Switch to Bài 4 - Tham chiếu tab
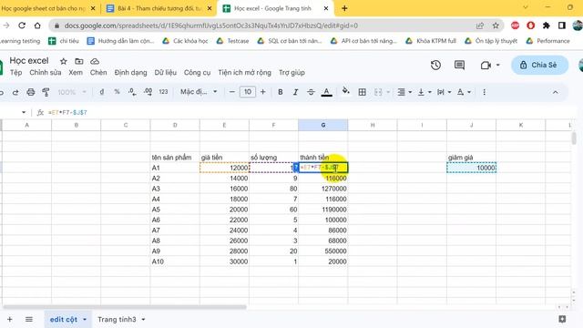This screenshot has height=328, width=583. point(160,8)
